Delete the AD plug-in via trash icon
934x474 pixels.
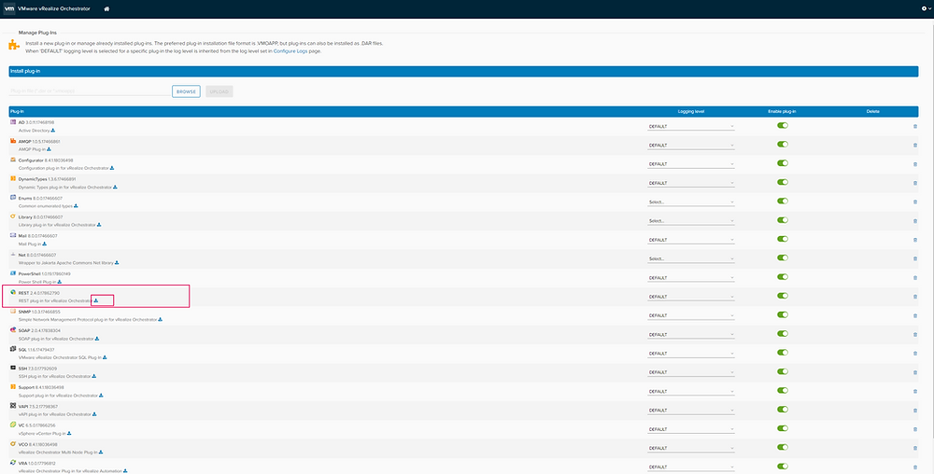915,126
